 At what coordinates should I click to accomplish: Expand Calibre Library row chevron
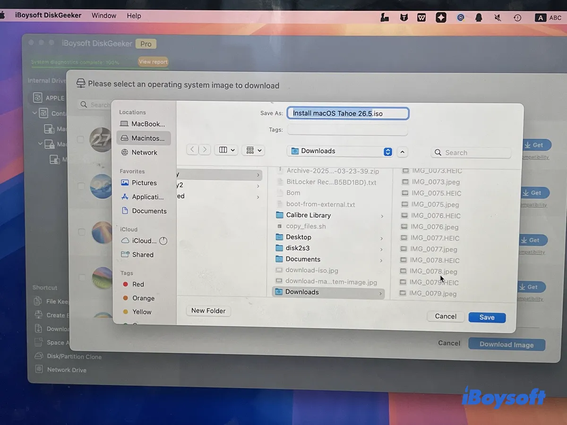point(382,216)
